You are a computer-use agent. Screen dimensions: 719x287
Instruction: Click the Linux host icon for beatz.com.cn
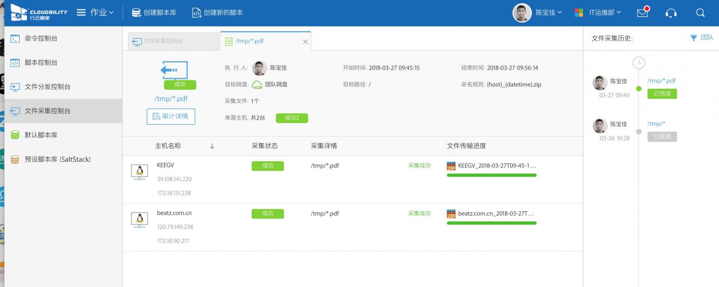pos(139,219)
